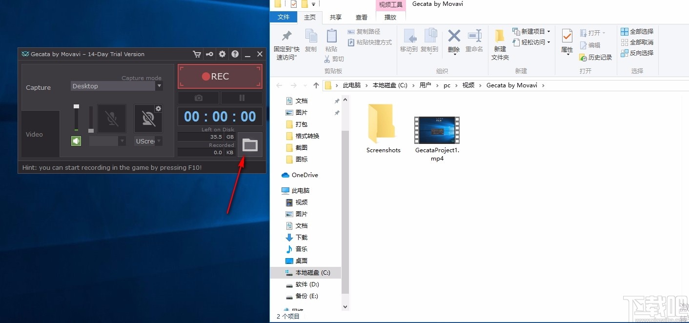Start recording with the REC button

(220, 77)
